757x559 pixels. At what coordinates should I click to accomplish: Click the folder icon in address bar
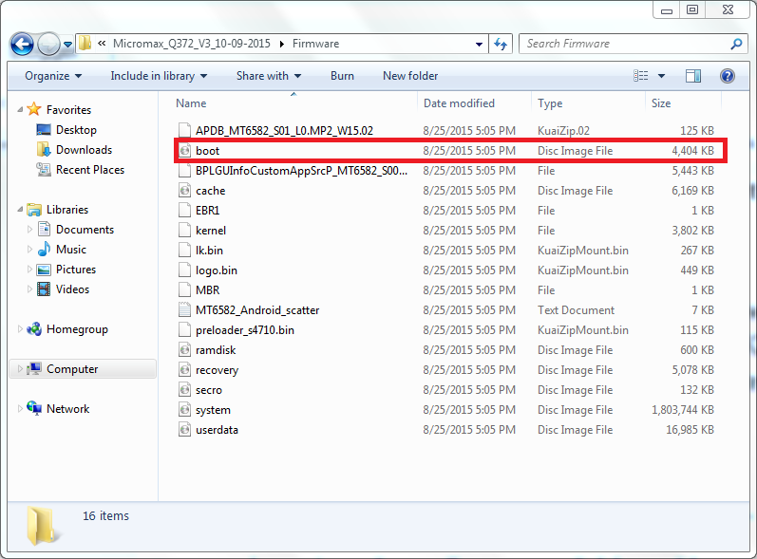[85, 43]
